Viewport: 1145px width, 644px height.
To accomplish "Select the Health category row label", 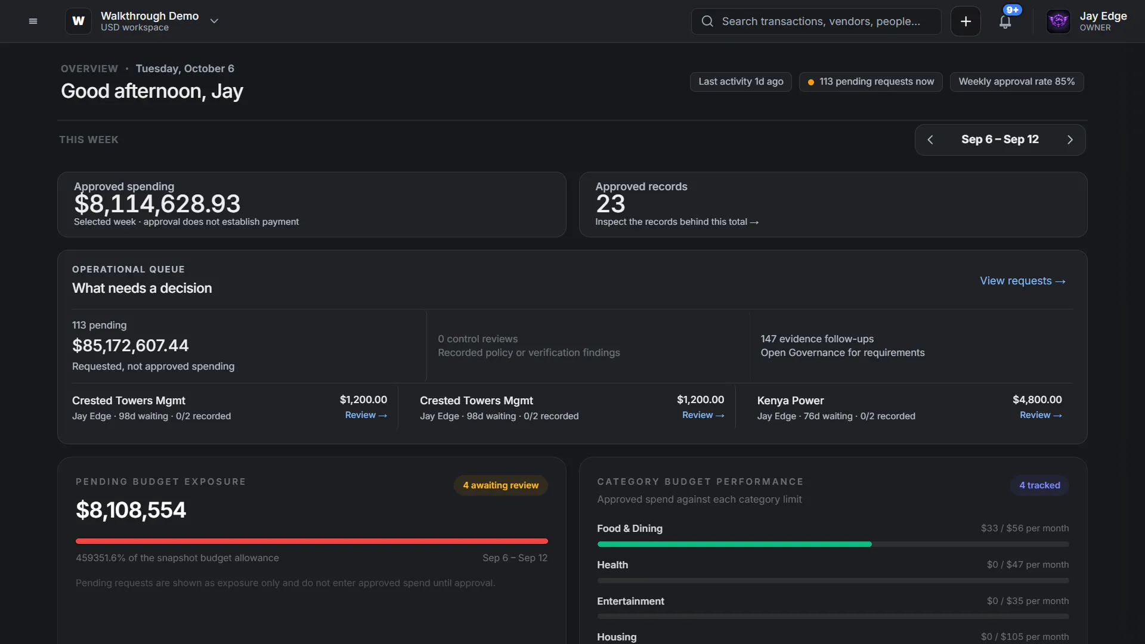I will (x=612, y=565).
